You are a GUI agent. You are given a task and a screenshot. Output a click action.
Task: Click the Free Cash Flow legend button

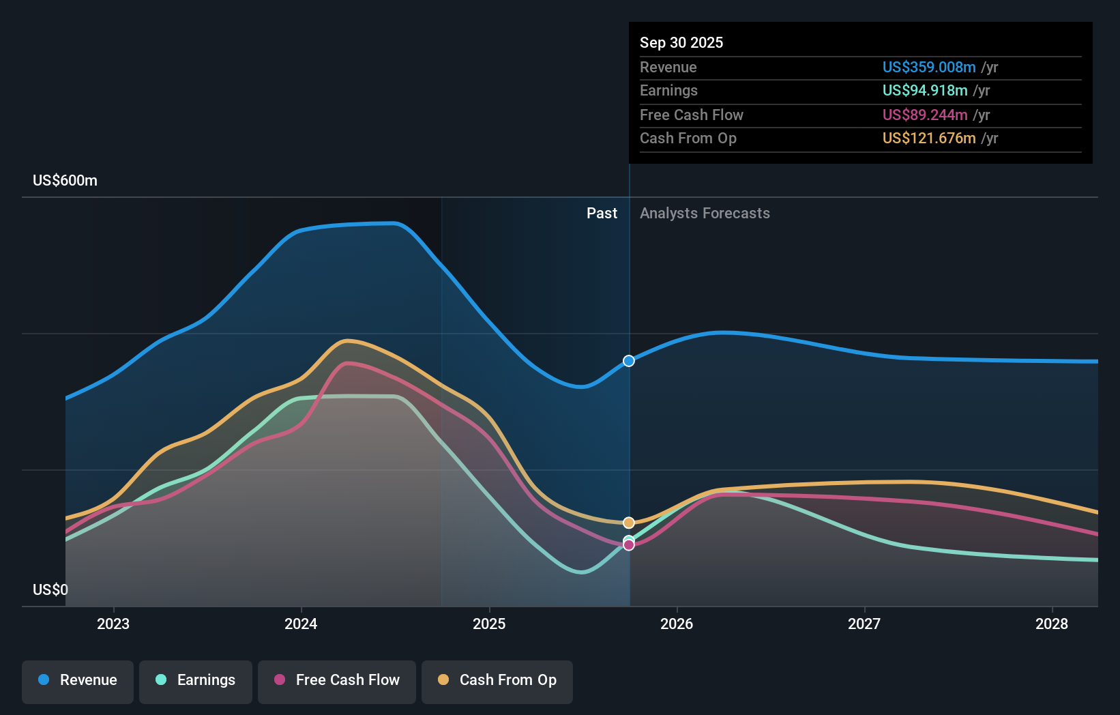coord(337,680)
